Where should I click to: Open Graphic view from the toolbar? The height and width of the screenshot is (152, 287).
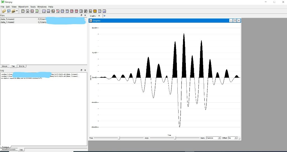[x=27, y=11]
